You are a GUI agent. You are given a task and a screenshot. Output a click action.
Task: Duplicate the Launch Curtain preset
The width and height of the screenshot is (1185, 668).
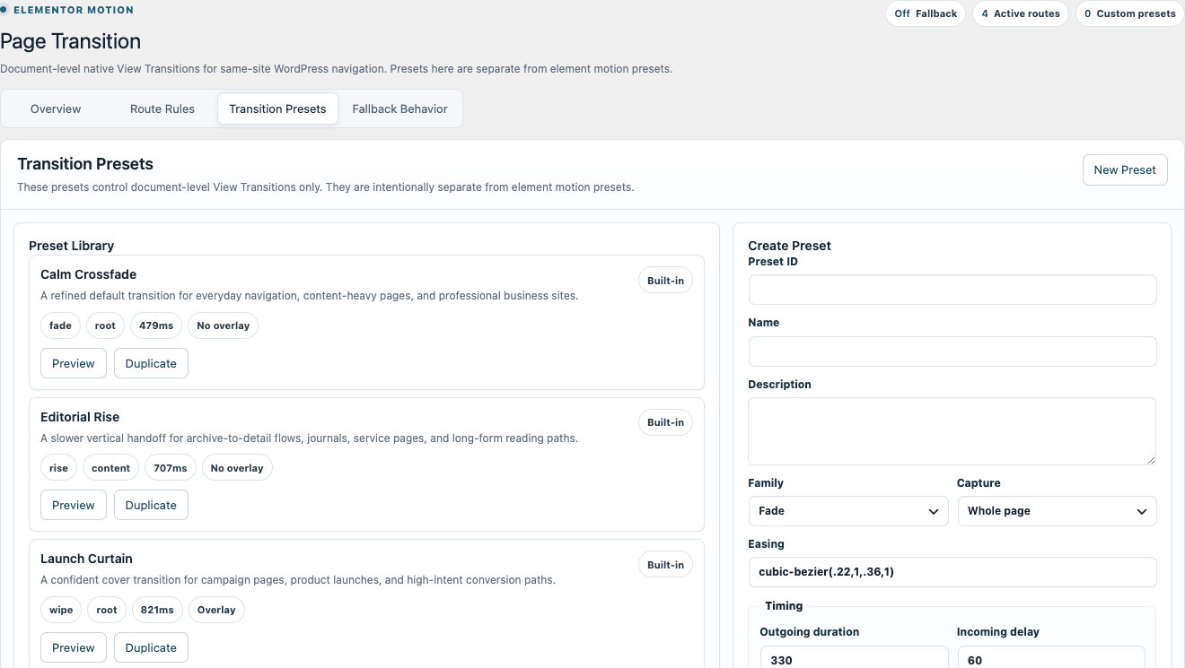coord(151,647)
